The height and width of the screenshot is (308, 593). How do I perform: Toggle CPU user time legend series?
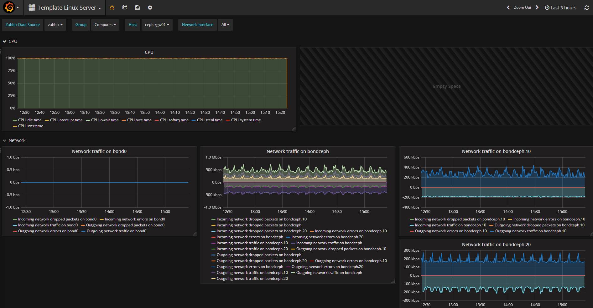tap(31, 126)
